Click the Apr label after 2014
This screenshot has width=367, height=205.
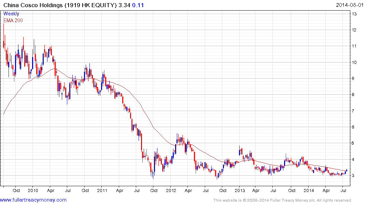(x=326, y=190)
